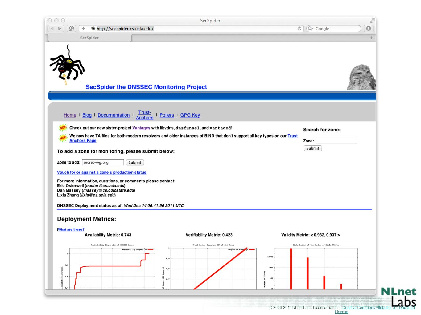Click the second NEW badge icon
Image resolution: width=421 pixels, height=315 pixels.
63,138
